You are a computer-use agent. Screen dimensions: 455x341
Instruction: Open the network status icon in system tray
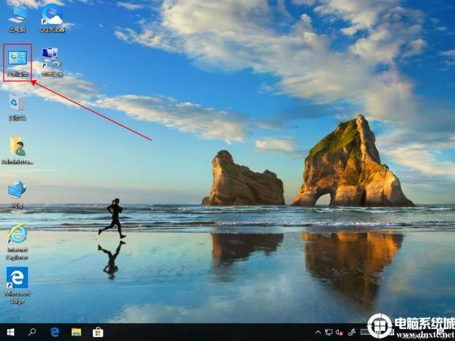coord(329,332)
